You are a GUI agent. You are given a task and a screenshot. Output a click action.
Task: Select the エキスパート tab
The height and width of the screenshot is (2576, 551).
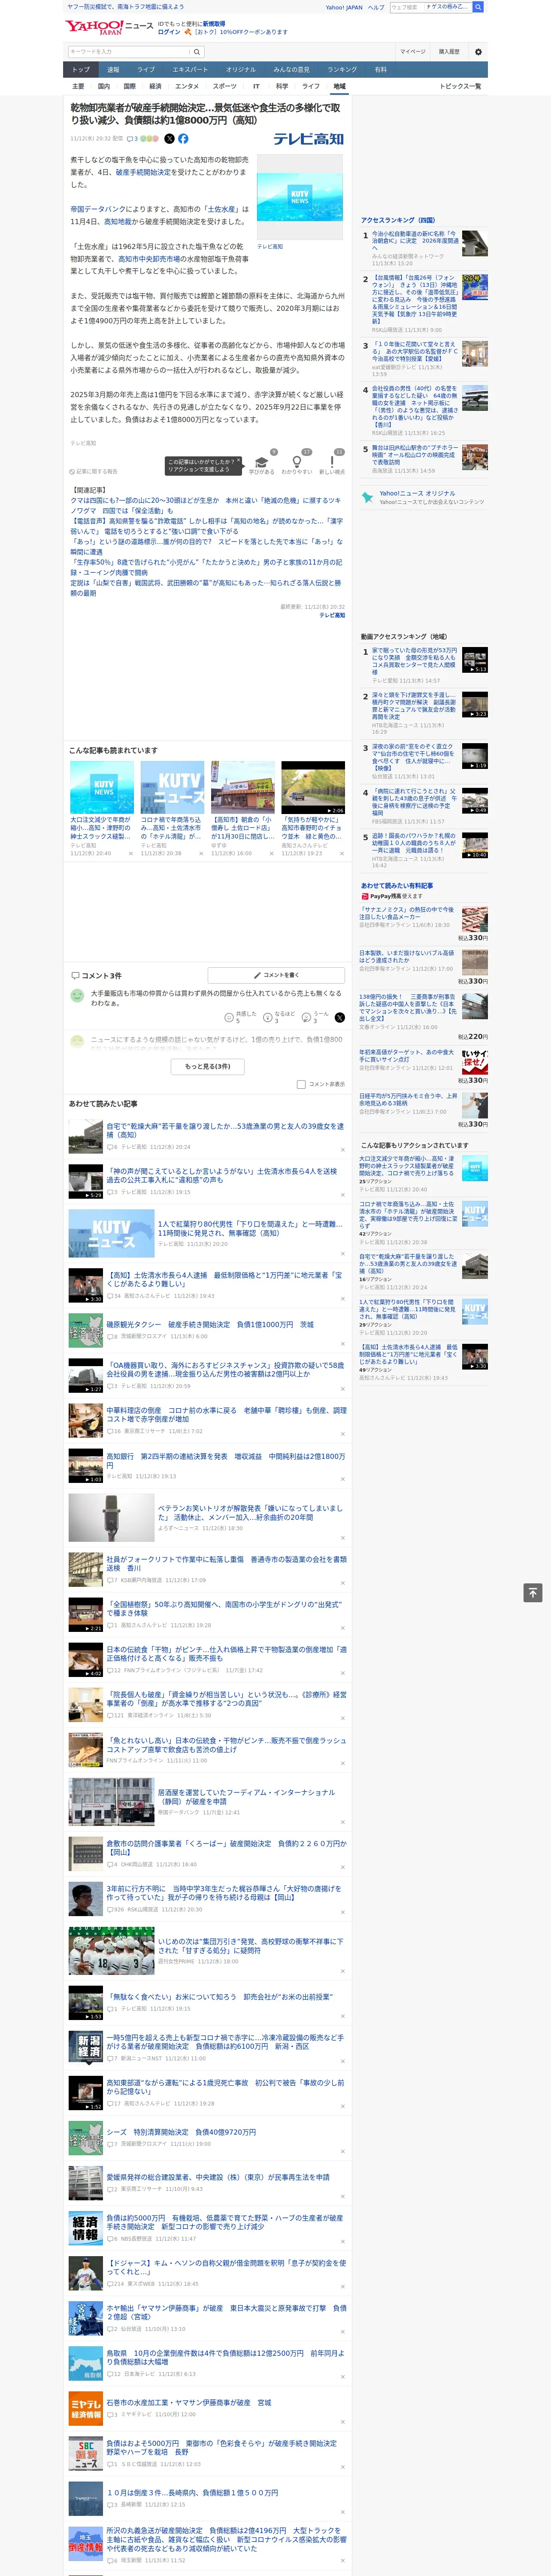[x=190, y=69]
